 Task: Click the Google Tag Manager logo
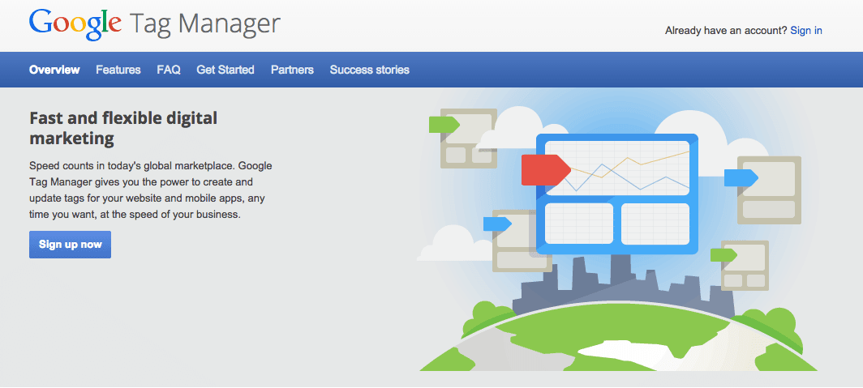coord(155,23)
